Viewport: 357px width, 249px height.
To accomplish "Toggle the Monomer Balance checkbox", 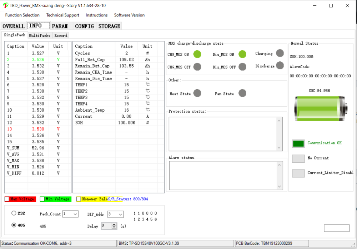I will pos(79,199).
